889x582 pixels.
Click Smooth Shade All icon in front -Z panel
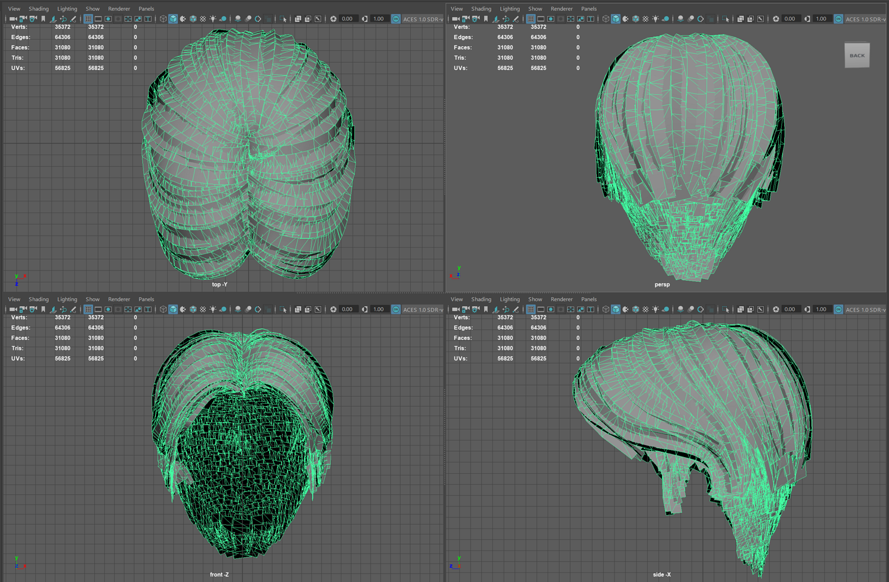[x=173, y=309]
